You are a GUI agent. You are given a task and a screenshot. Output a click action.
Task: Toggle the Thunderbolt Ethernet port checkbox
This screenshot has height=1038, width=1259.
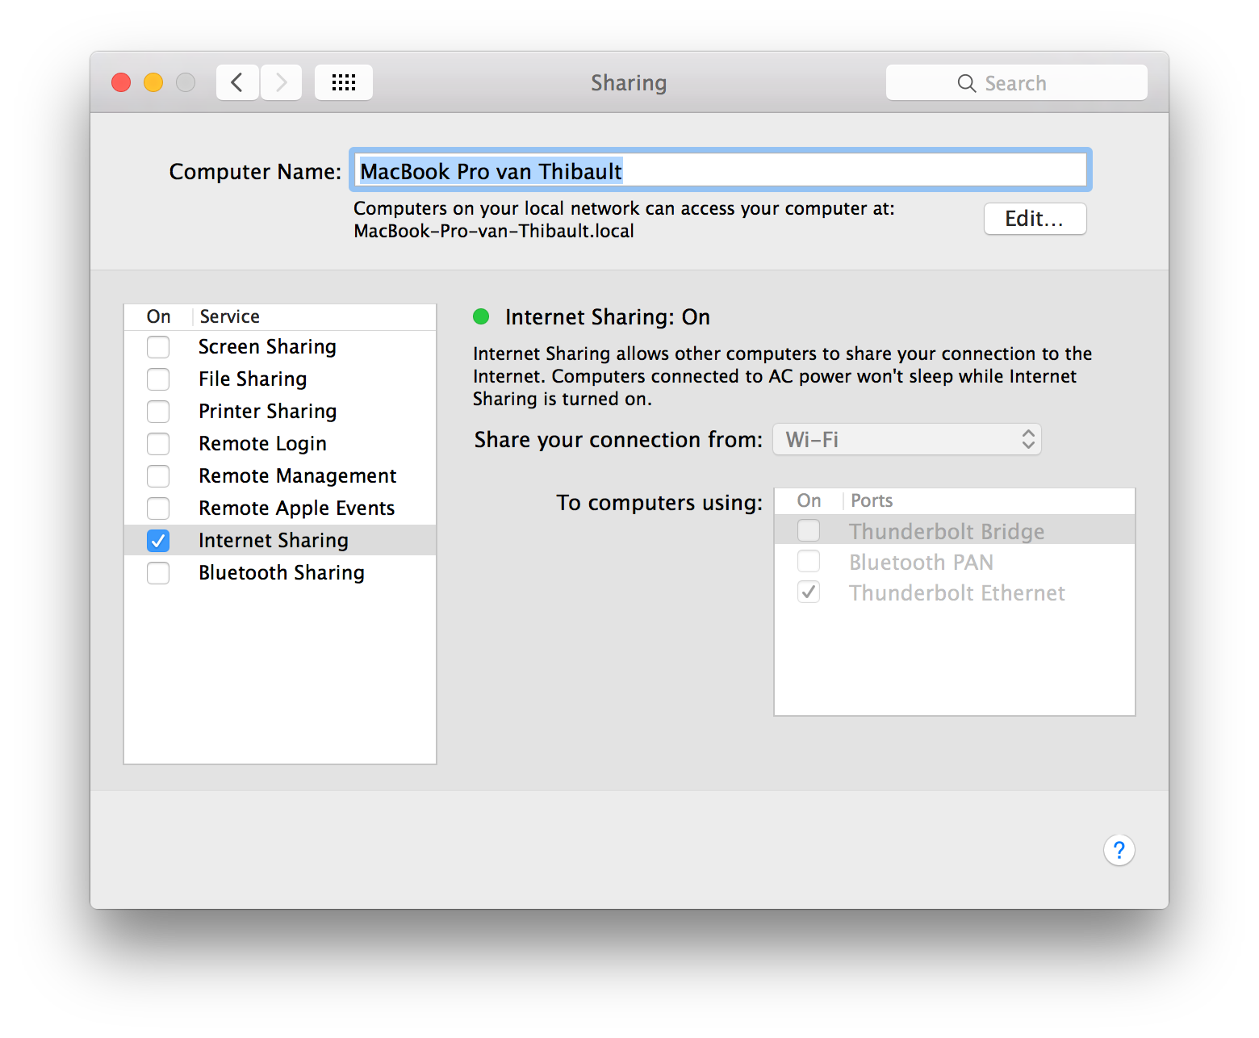[x=809, y=592]
